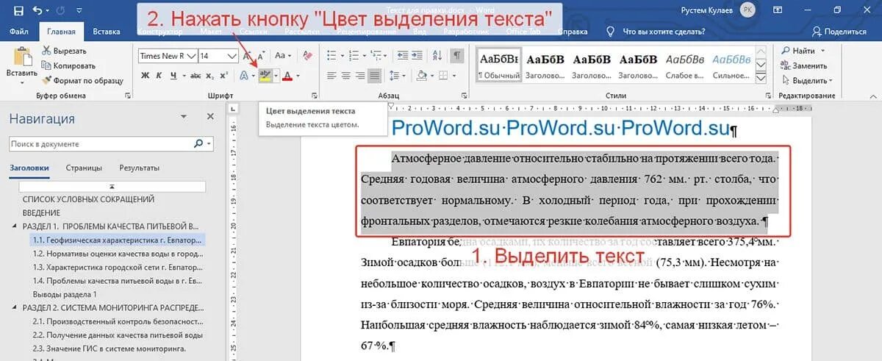The image size is (882, 361).
Task: Switch to the Главная ribbon tab
Action: (61, 32)
